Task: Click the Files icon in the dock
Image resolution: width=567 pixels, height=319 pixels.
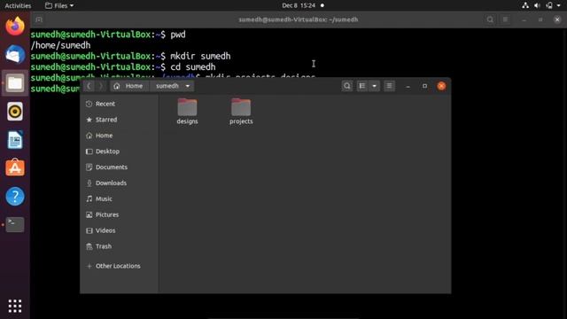Action: [15, 82]
